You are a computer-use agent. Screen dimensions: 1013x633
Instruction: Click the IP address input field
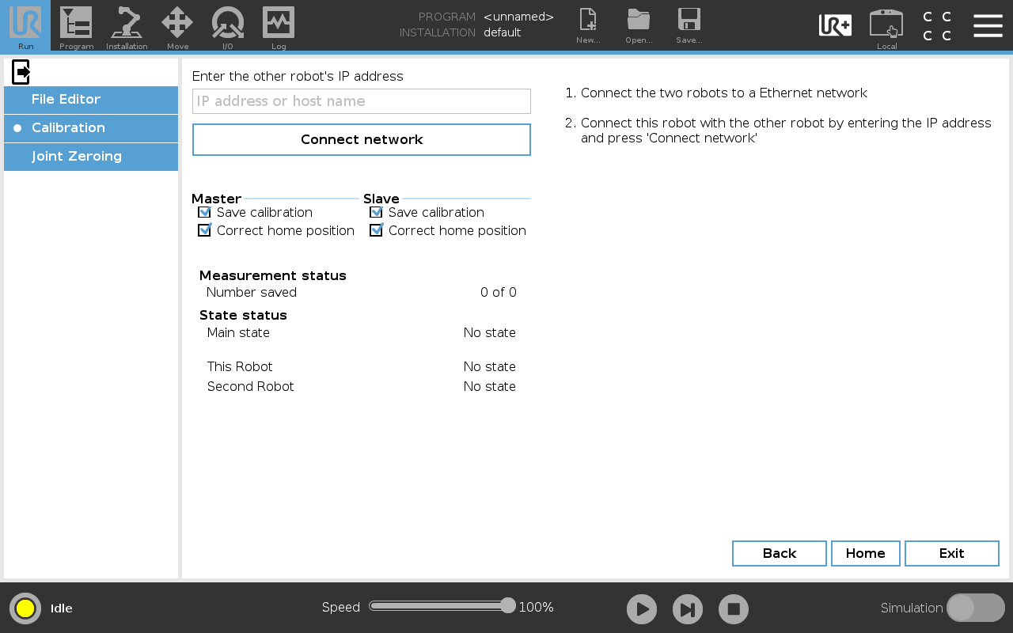tap(361, 101)
